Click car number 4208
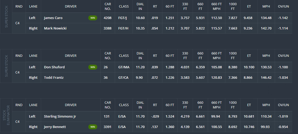The width and height of the screenshot is (298, 134). (x=108, y=18)
